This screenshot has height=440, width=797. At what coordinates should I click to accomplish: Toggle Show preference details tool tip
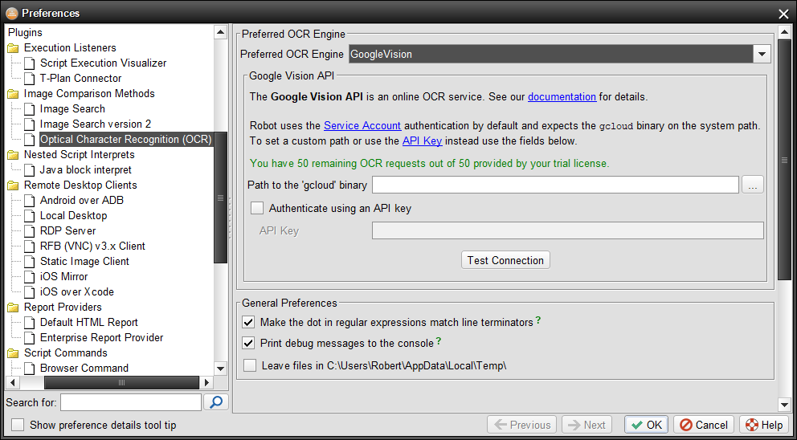[x=18, y=426]
